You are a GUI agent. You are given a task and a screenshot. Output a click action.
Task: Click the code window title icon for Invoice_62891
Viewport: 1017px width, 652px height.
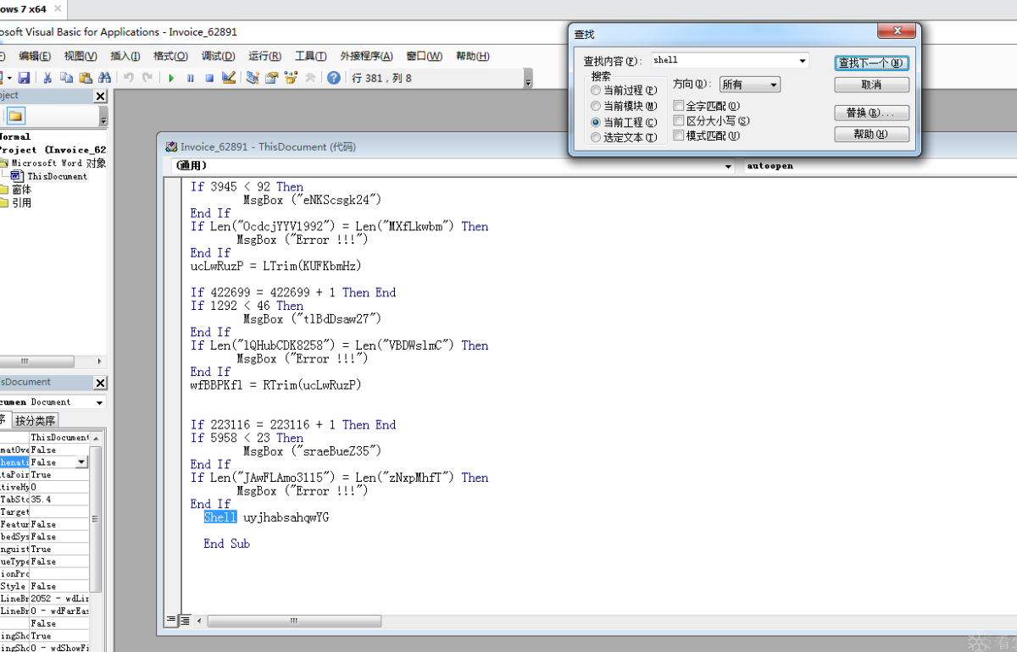(171, 146)
